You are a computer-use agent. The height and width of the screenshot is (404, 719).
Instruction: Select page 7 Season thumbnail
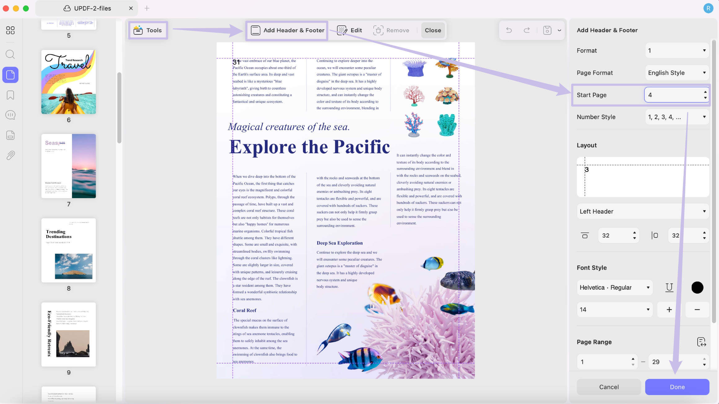tap(68, 166)
